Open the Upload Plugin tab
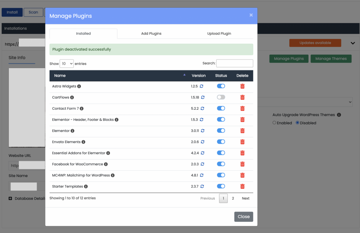 pos(219,34)
